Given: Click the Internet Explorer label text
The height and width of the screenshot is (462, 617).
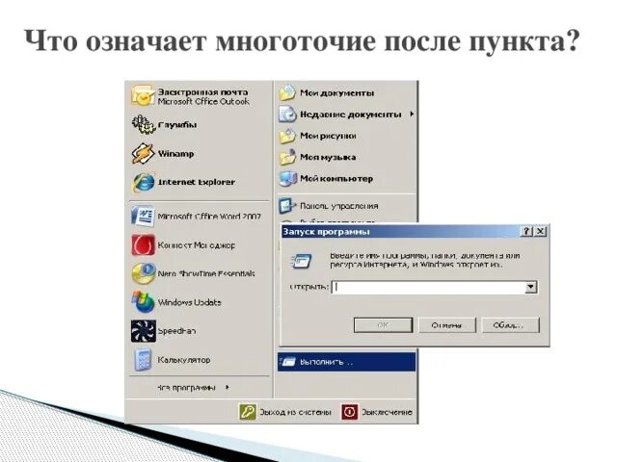Looking at the screenshot, I should tap(196, 182).
